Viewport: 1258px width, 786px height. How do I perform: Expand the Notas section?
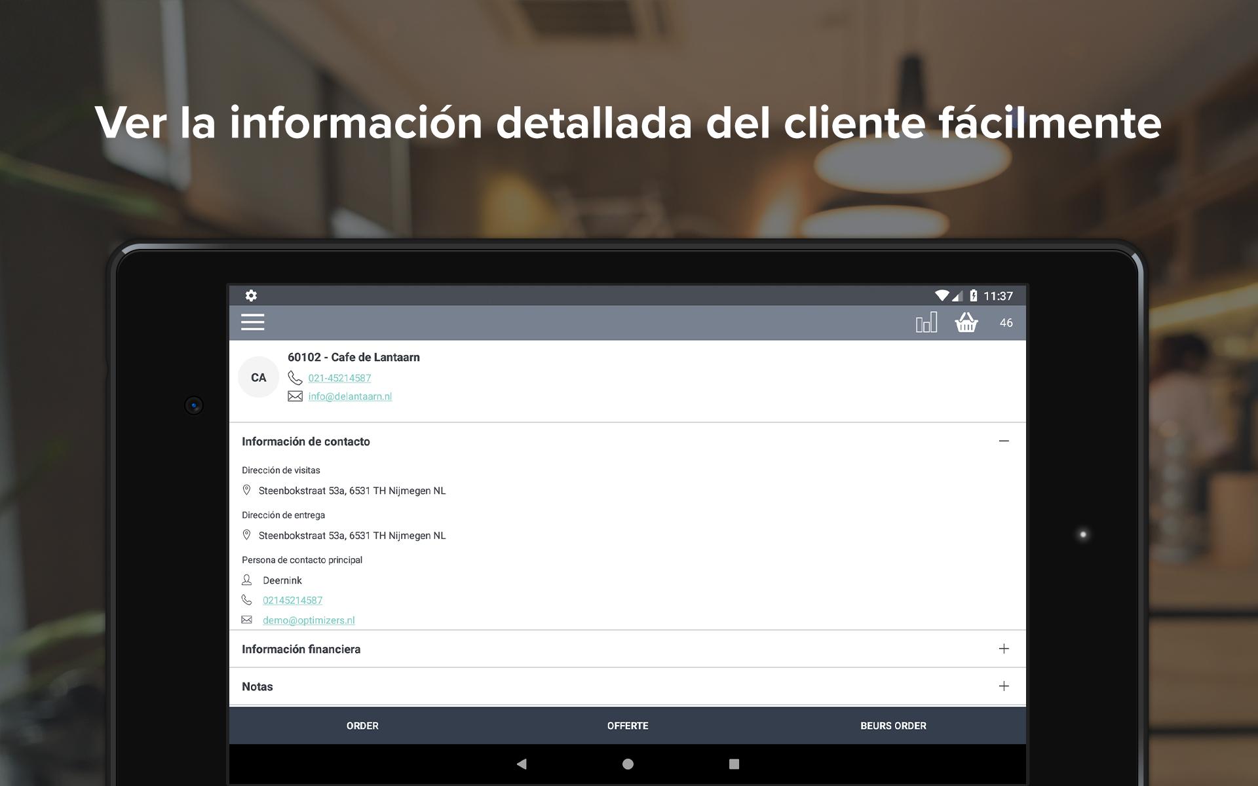pyautogui.click(x=1004, y=686)
